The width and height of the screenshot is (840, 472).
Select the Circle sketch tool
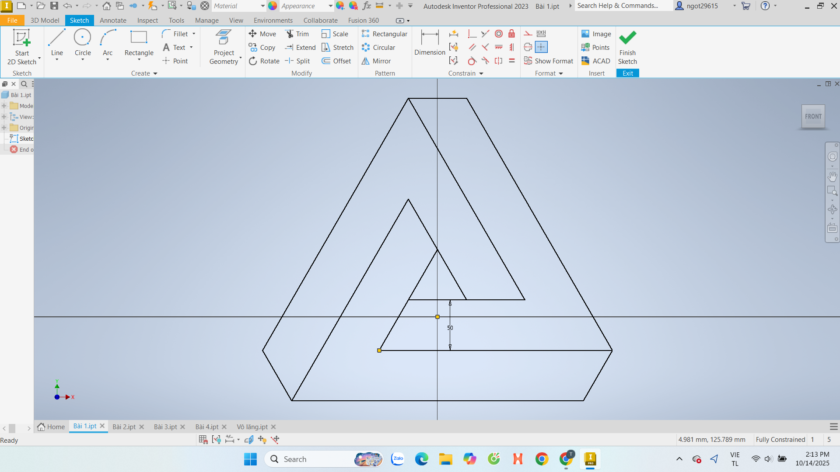coord(82,43)
